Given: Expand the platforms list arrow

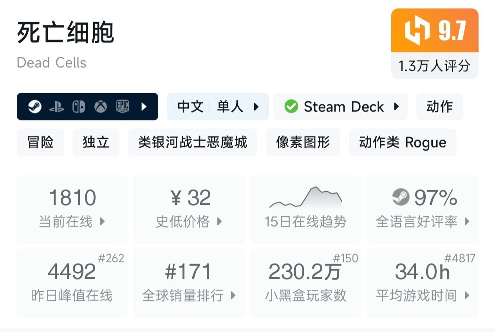Looking at the screenshot, I should (x=144, y=107).
